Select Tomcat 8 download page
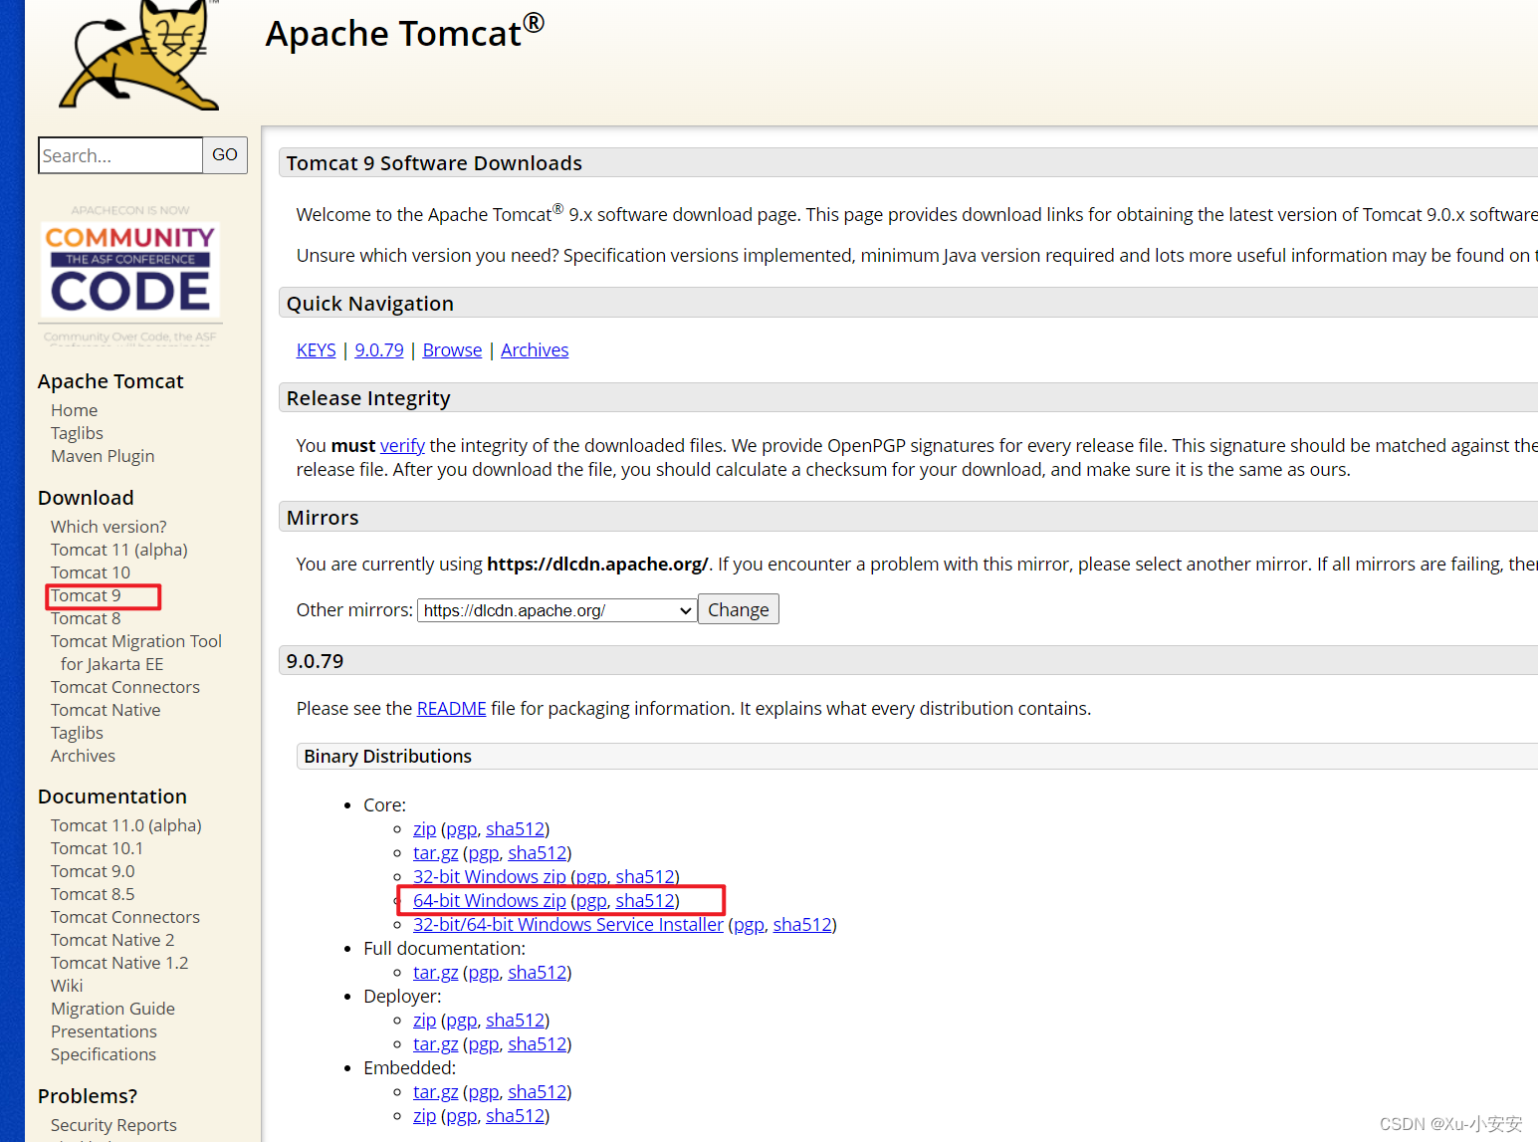 [86, 618]
